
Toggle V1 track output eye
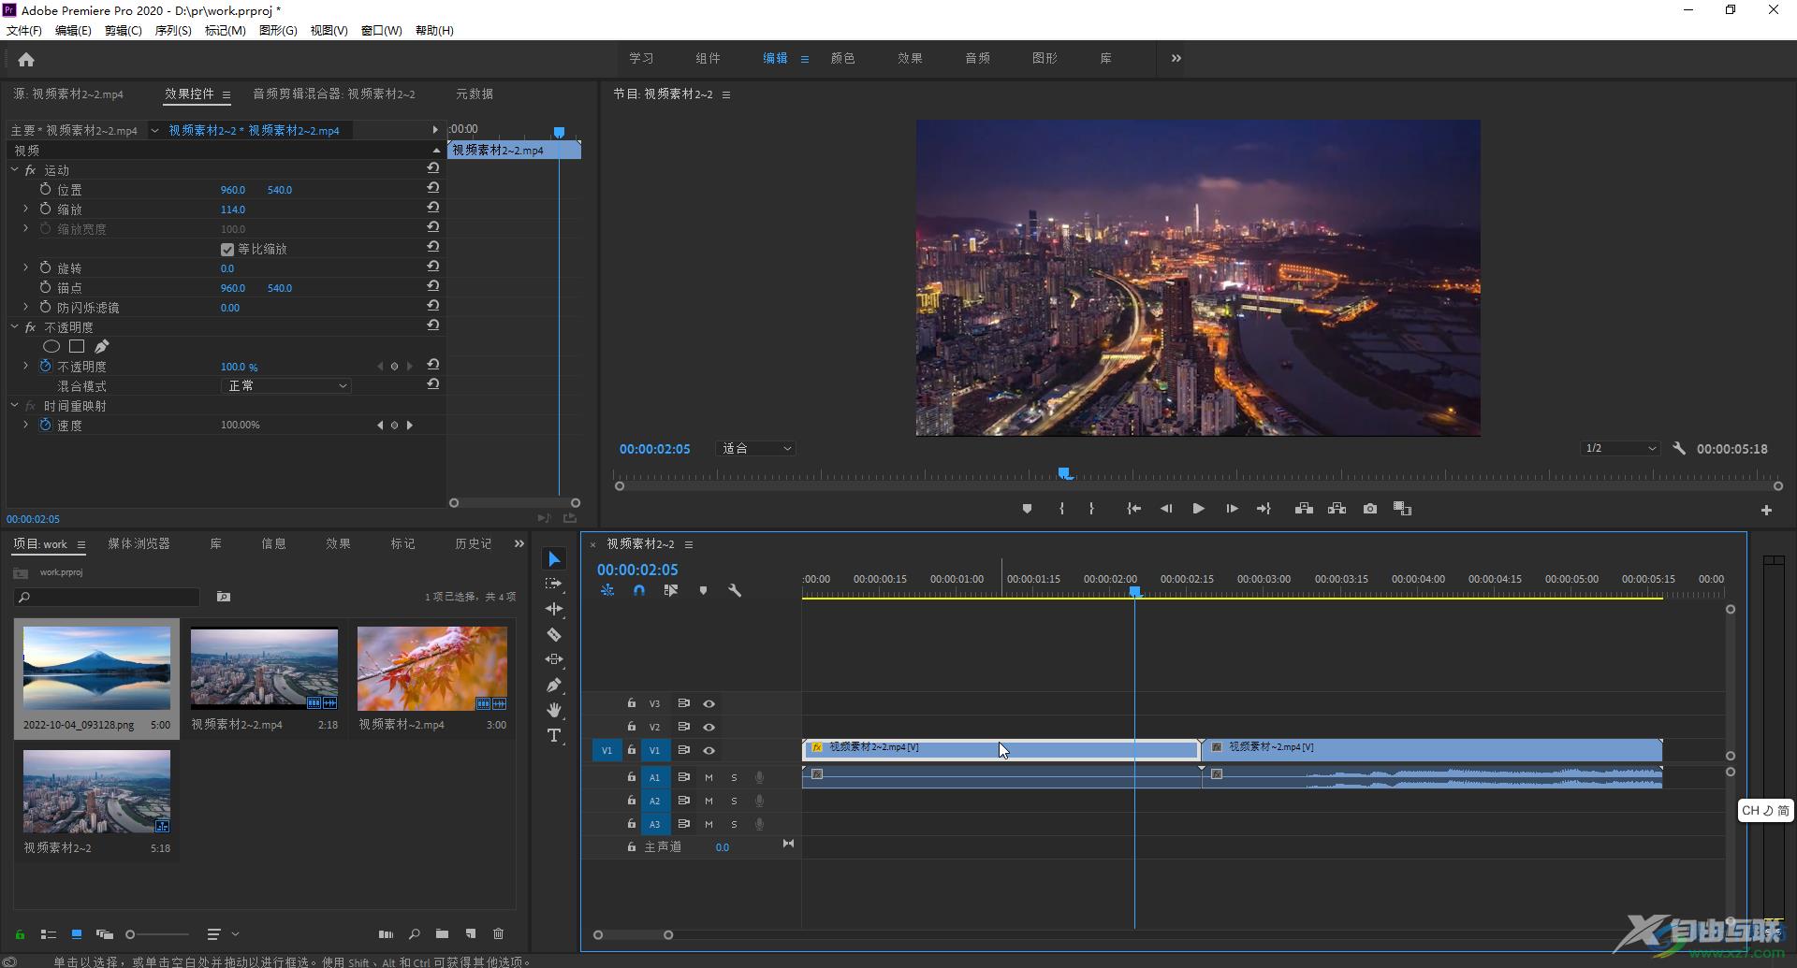pyautogui.click(x=709, y=750)
